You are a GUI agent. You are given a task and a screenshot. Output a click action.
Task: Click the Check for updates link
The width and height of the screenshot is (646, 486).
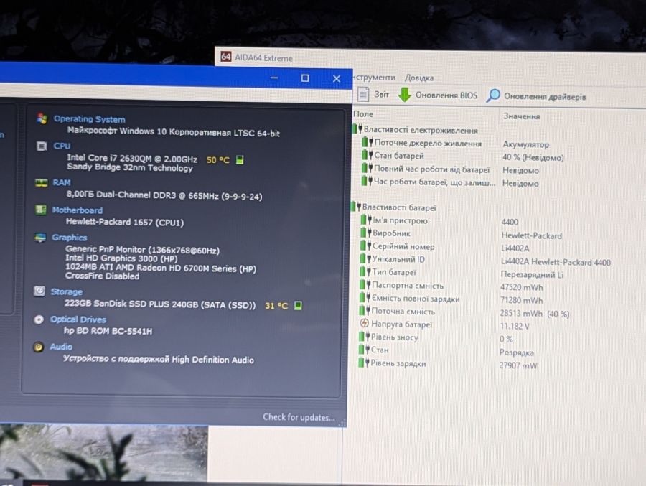click(x=299, y=417)
